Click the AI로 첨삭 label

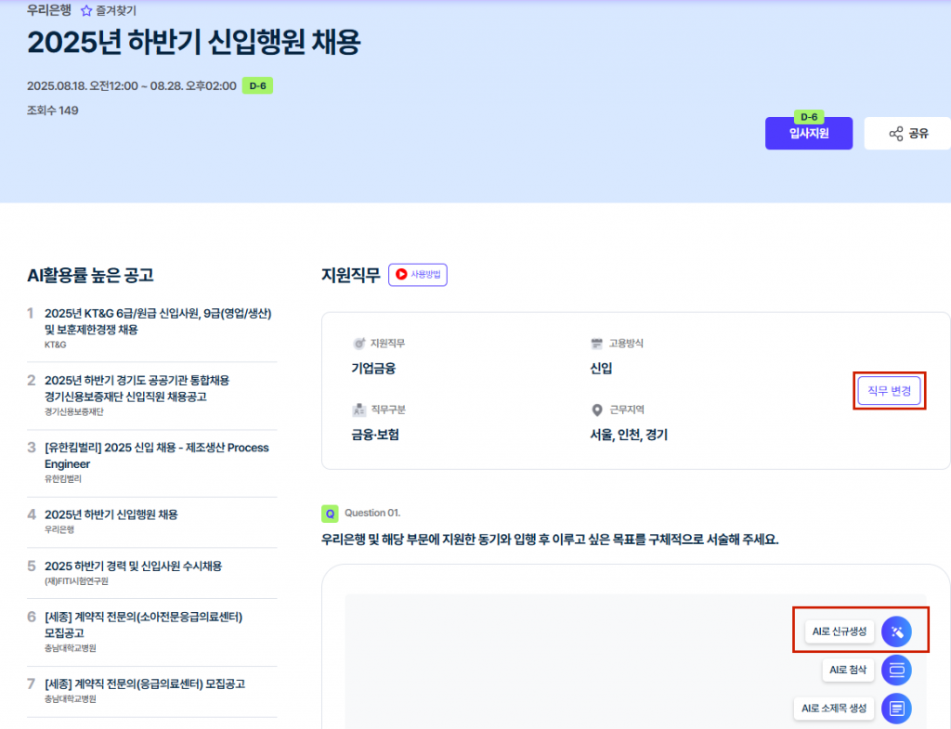[x=848, y=670]
